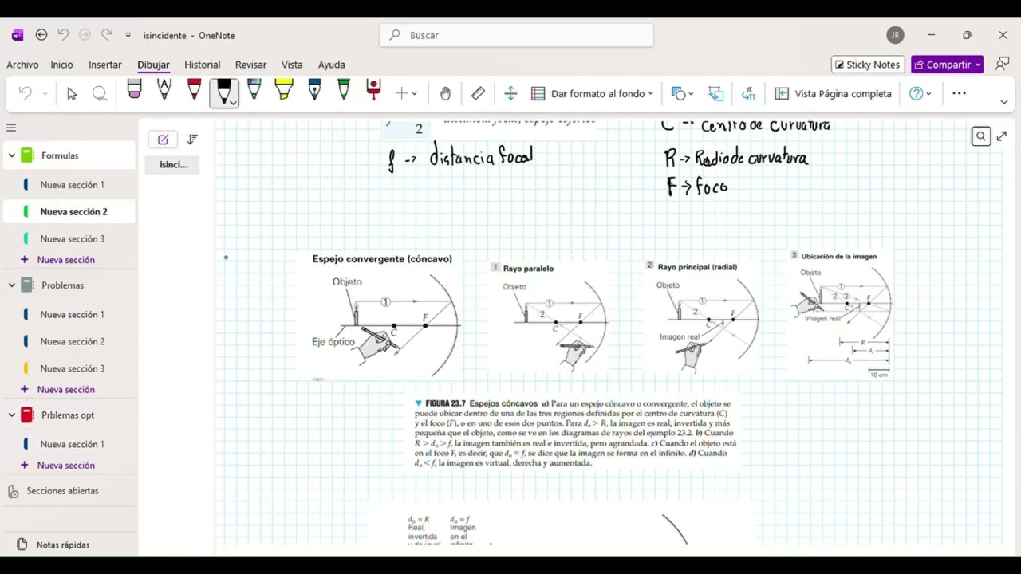Select the yellow highlighter
The height and width of the screenshot is (574, 1021).
[284, 91]
